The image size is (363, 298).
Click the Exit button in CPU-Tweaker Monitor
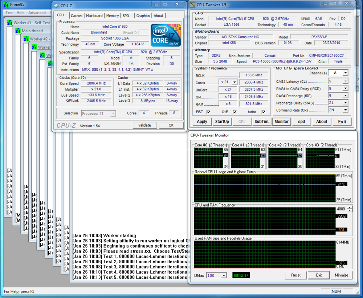click(319, 275)
